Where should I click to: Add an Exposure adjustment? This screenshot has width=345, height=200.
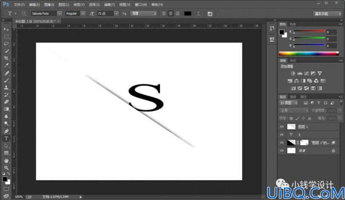tap(313, 73)
